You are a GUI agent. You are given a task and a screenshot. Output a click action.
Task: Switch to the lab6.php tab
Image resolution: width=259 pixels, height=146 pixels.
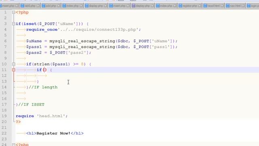(x=30, y=6)
